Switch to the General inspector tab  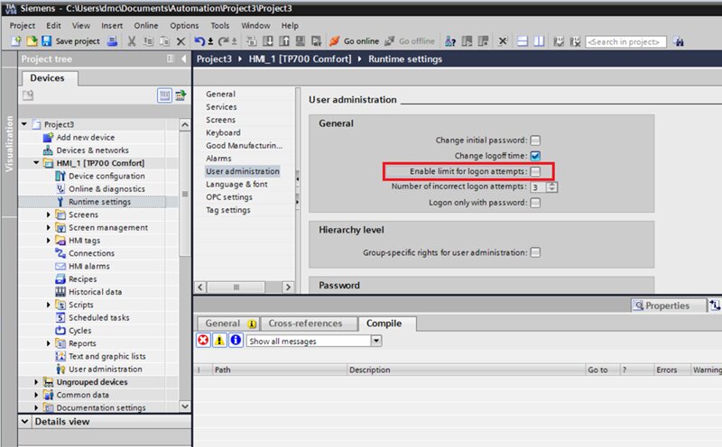(x=227, y=324)
